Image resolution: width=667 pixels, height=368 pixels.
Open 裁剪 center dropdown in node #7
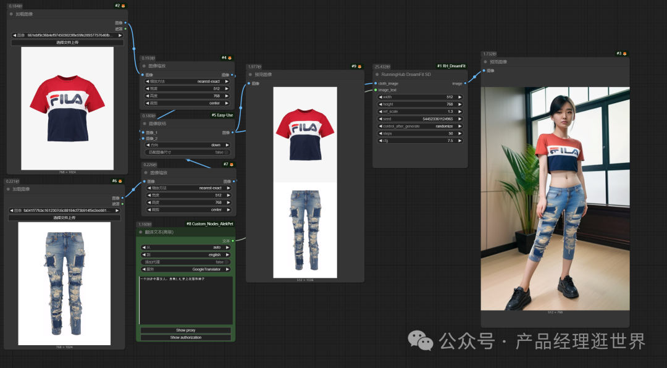tap(190, 210)
